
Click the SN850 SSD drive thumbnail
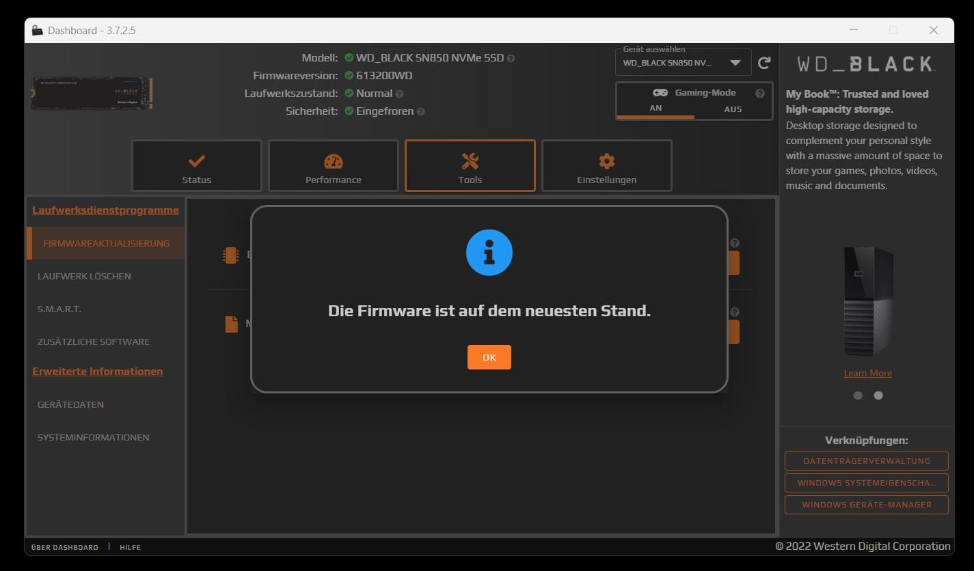click(x=92, y=94)
